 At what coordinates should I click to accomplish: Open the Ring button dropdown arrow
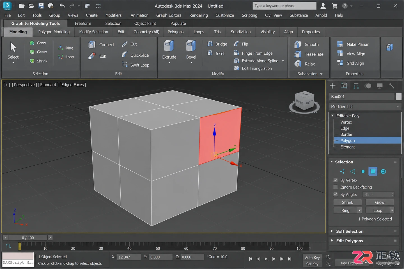(x=360, y=210)
